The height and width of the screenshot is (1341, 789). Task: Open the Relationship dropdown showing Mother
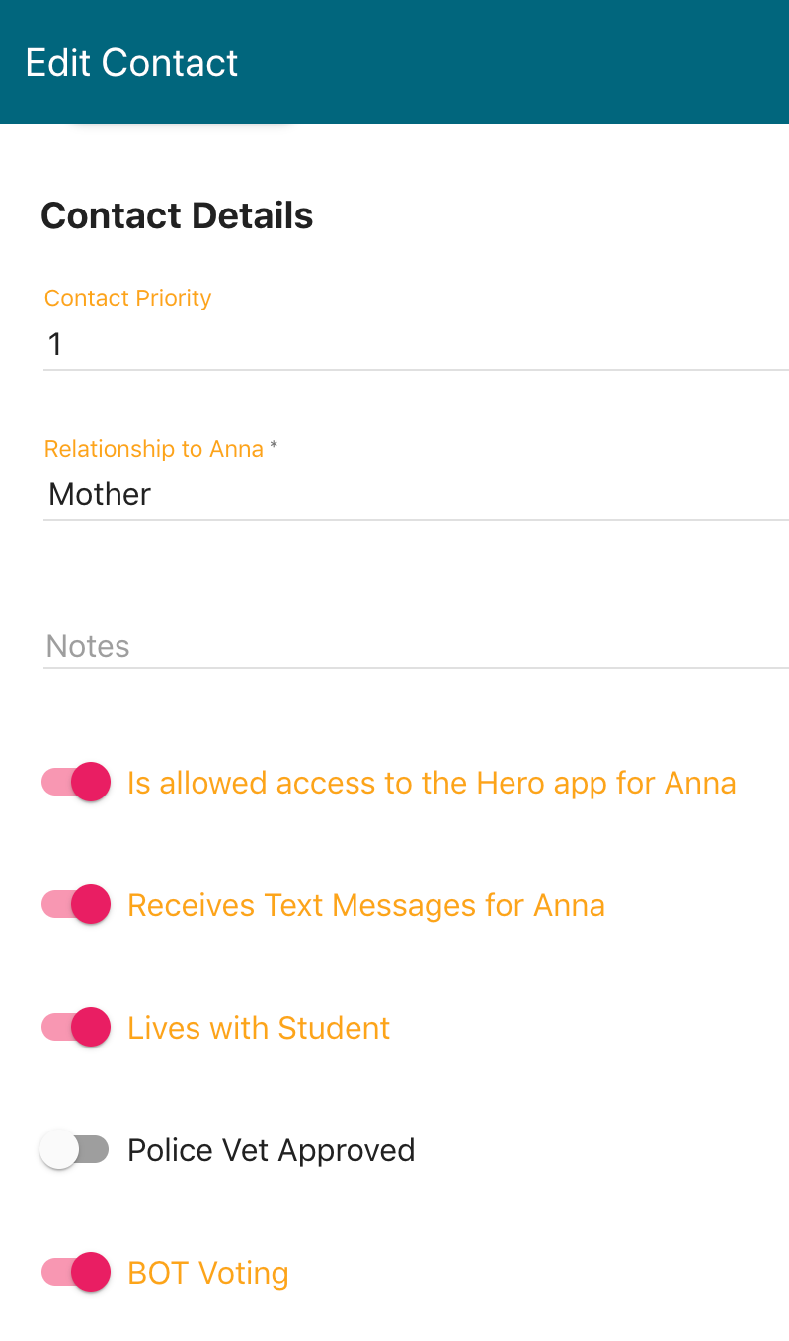(x=415, y=494)
